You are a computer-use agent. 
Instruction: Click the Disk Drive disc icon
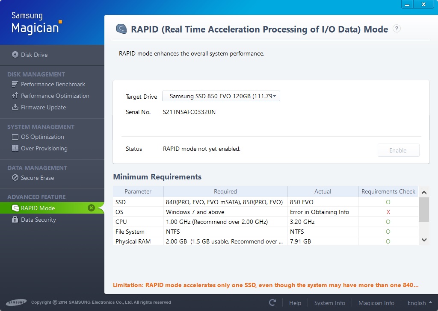click(x=15, y=55)
